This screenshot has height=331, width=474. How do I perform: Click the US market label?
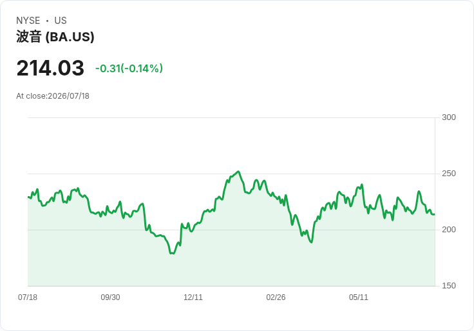coord(61,21)
